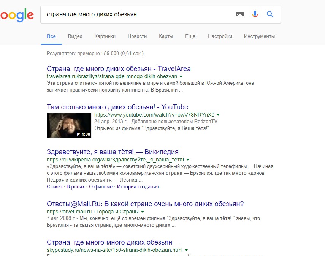
Task: Expand dropdown arrow next to travelarea.ru URL
Action: 181,76
